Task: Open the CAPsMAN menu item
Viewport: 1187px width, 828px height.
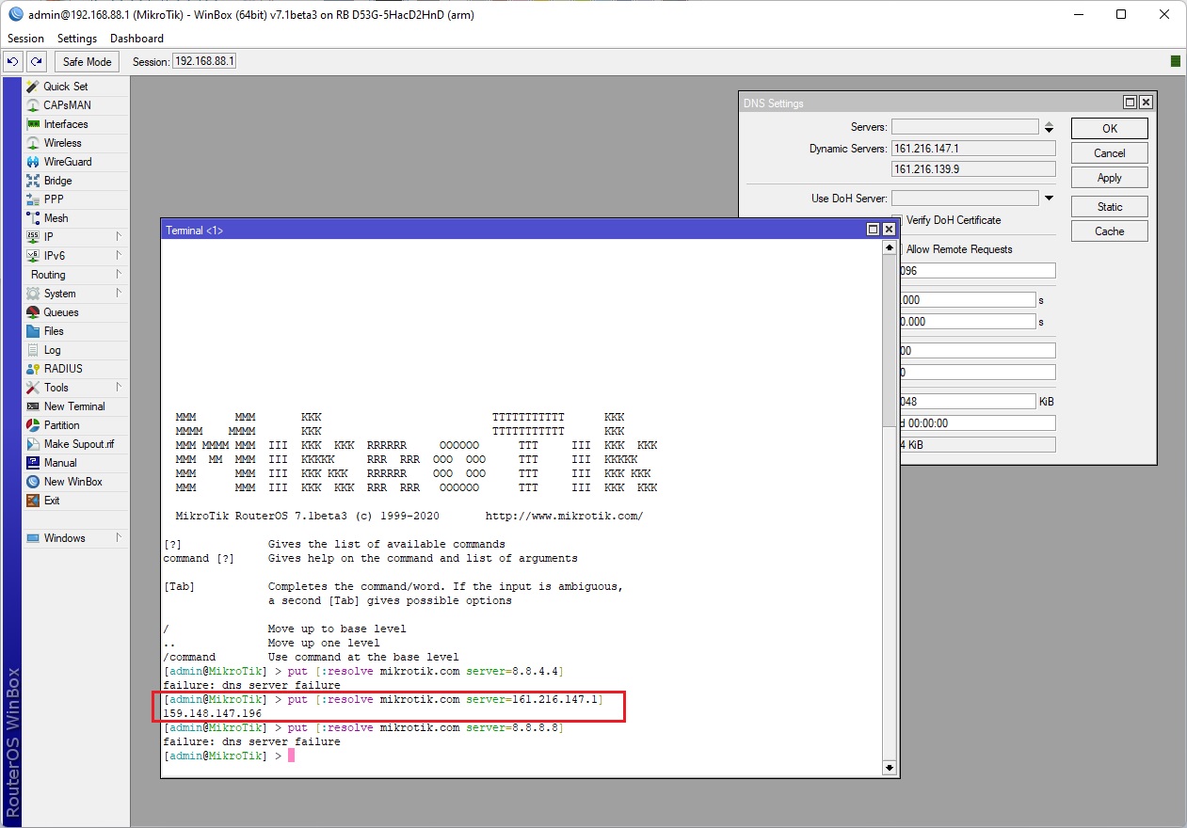Action: (x=67, y=105)
